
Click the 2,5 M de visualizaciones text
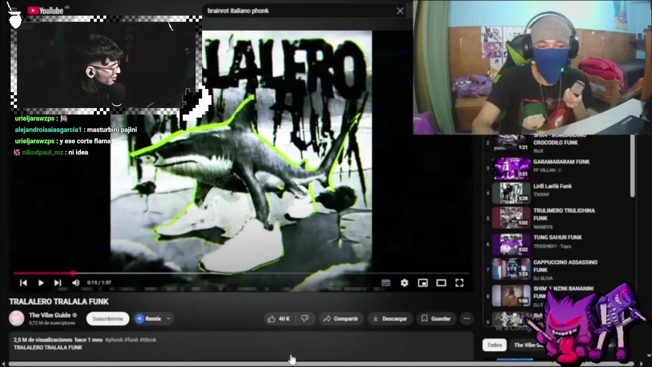[43, 339]
